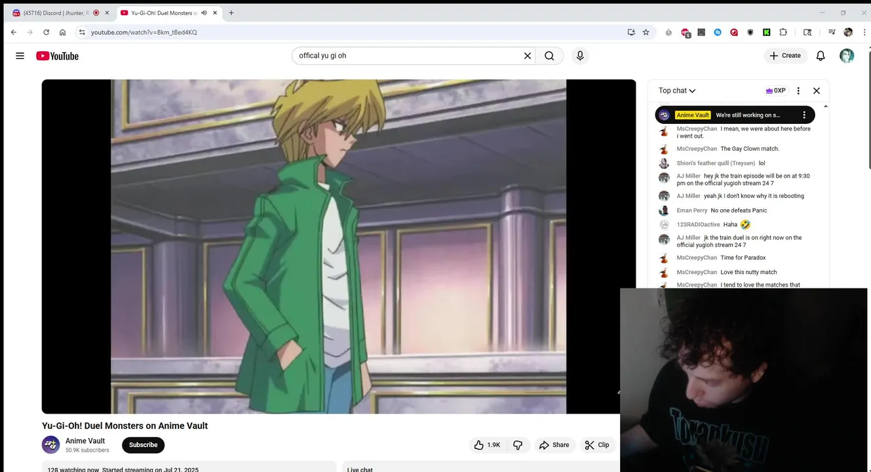Open Anime Vault channel avatar
Image resolution: width=871 pixels, height=472 pixels.
pyautogui.click(x=51, y=445)
